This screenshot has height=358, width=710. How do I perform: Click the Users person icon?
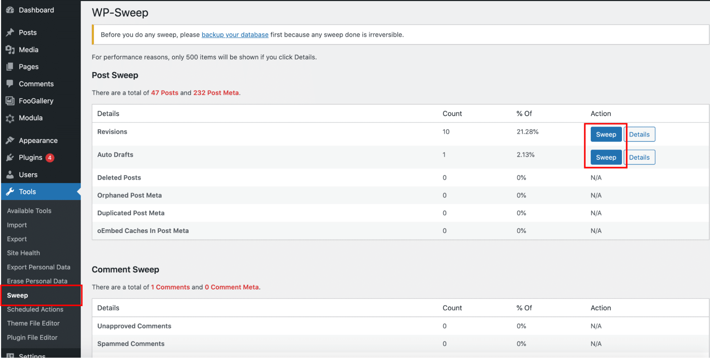click(x=10, y=174)
